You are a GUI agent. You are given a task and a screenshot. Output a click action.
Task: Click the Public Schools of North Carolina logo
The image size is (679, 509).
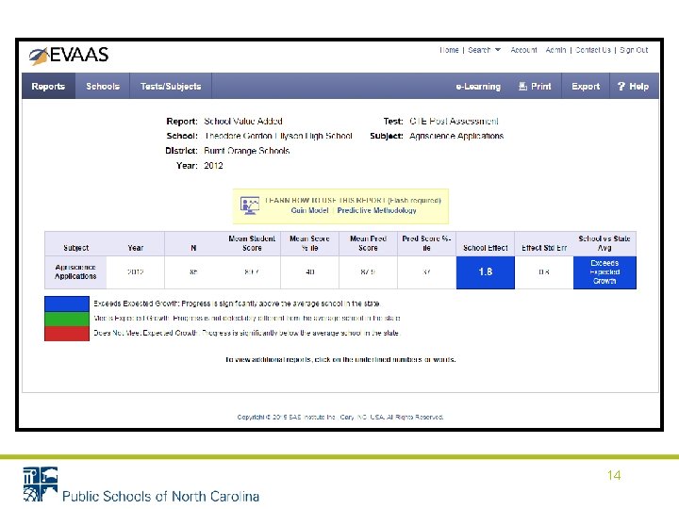click(141, 484)
